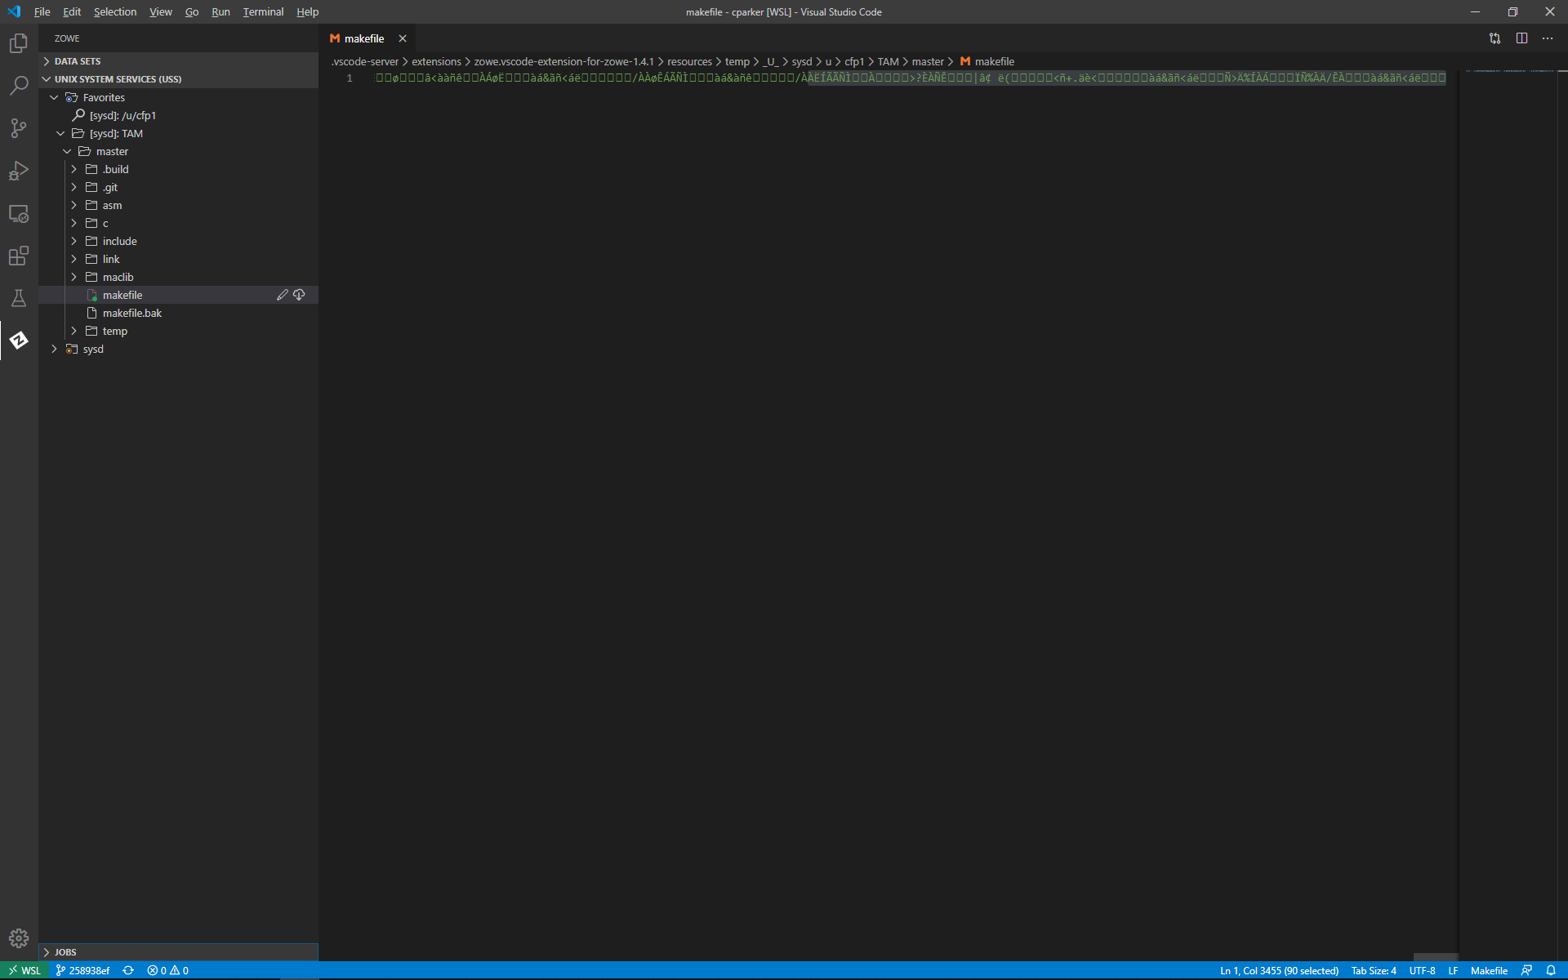The image size is (1568, 980).
Task: Click the feedback icon in status bar
Action: [1526, 970]
